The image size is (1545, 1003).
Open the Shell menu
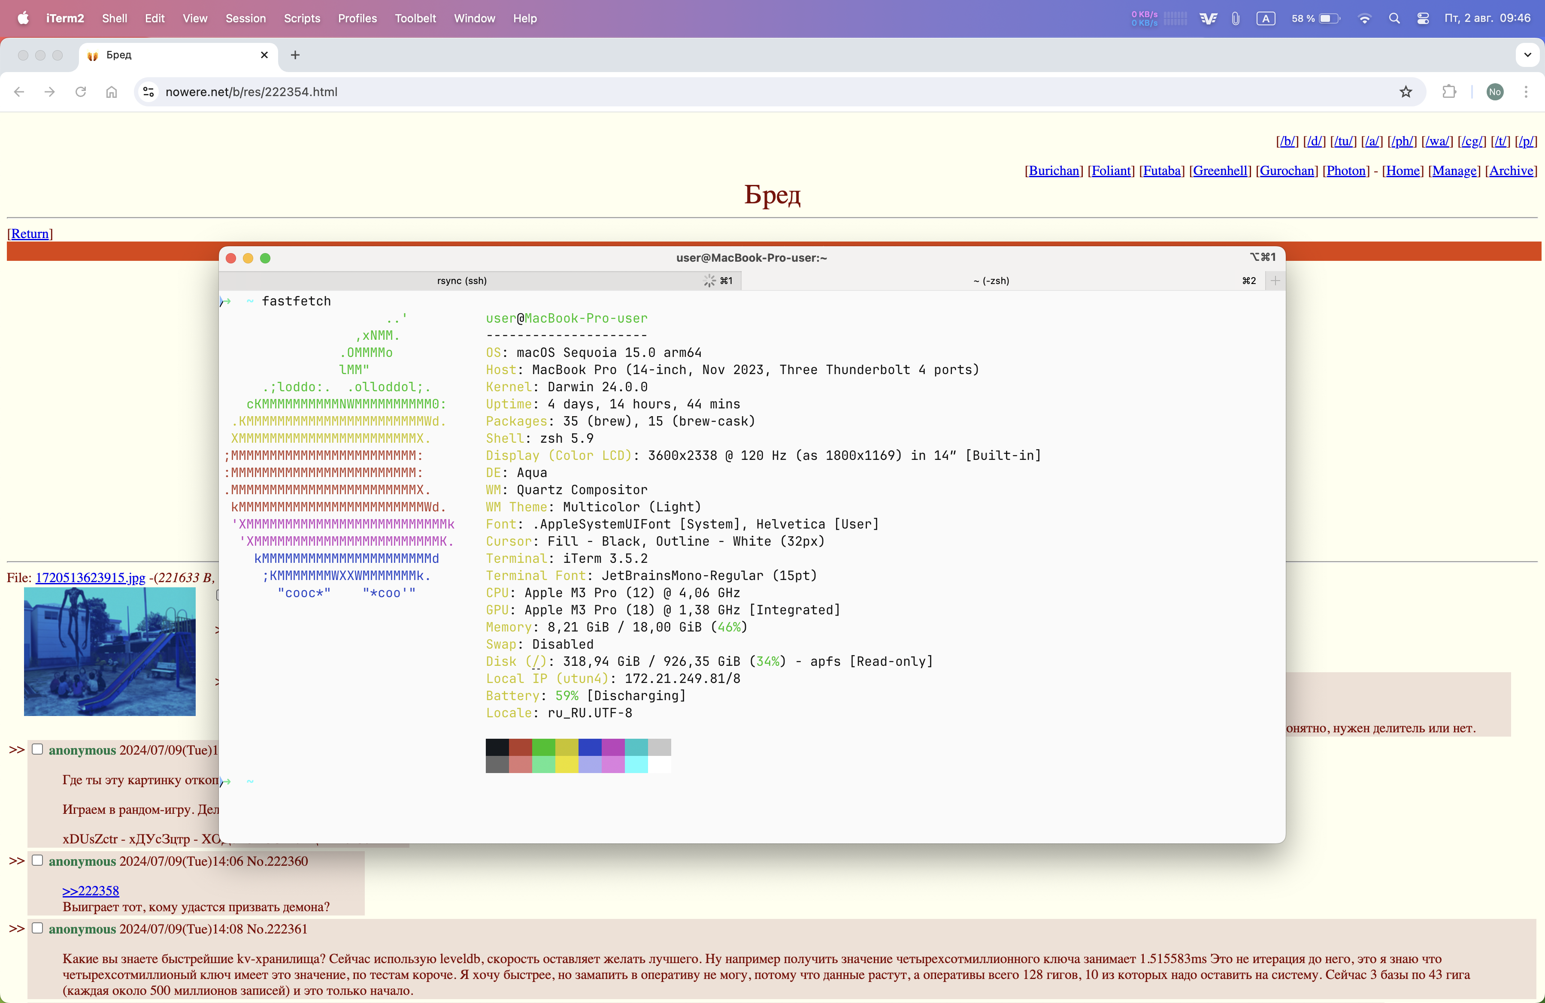[114, 18]
